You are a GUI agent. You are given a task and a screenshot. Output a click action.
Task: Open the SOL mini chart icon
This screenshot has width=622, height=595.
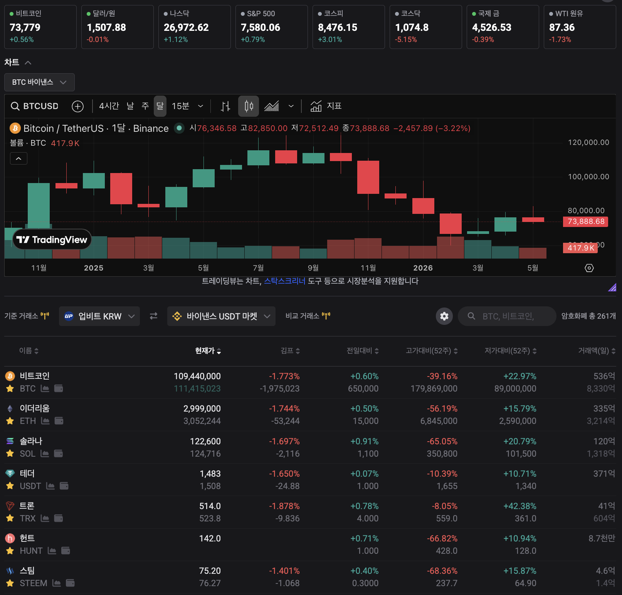point(45,454)
